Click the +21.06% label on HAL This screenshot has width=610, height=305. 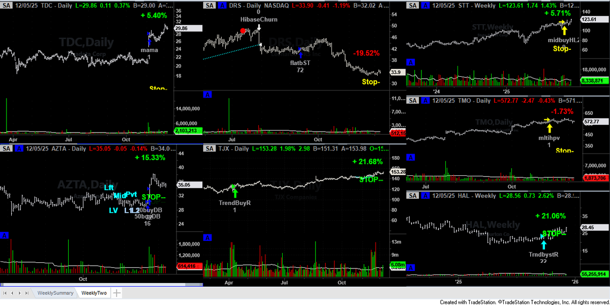tap(551, 216)
